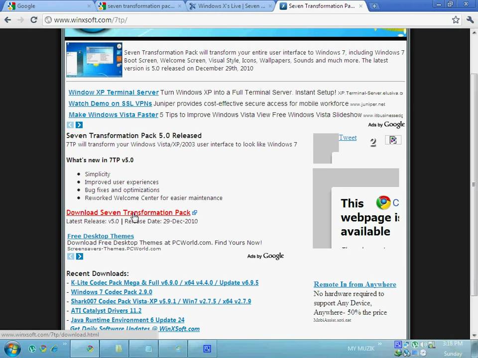The height and width of the screenshot is (358, 478).
Task: Expand the quick launch overflow chevron
Action: [65, 344]
